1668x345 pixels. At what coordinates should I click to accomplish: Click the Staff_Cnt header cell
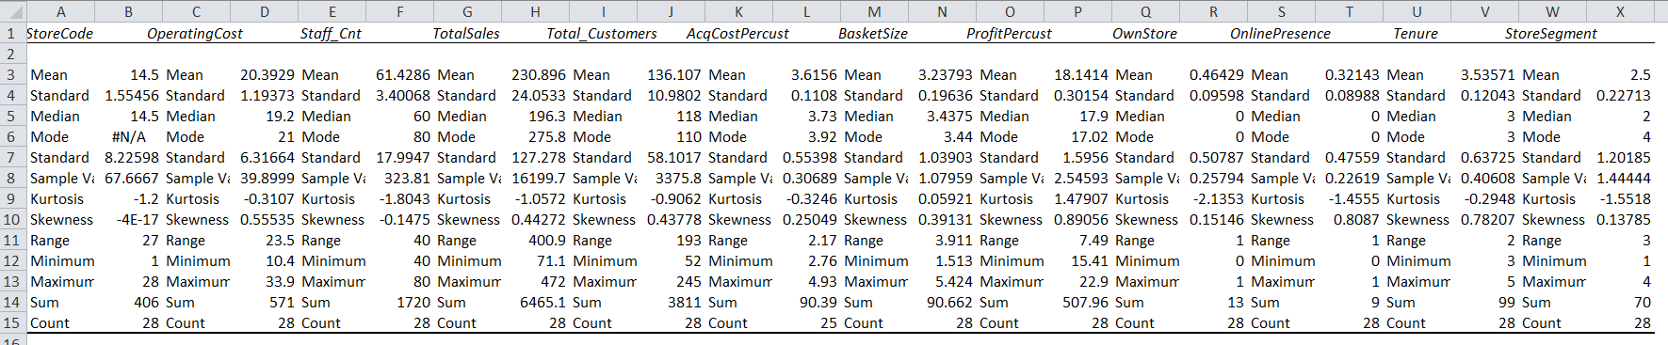click(331, 33)
